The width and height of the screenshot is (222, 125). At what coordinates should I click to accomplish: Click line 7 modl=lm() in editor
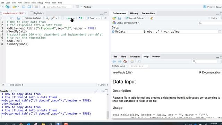14,41
